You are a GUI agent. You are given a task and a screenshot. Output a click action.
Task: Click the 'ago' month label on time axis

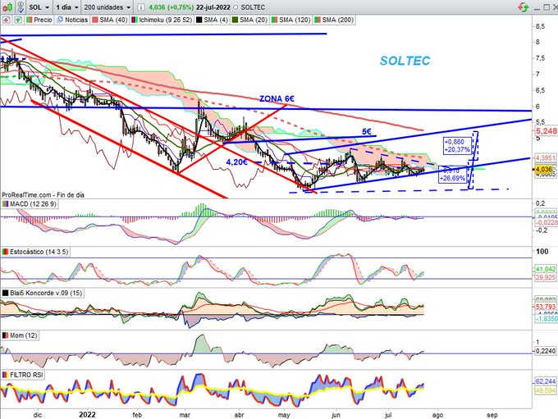[437, 415]
